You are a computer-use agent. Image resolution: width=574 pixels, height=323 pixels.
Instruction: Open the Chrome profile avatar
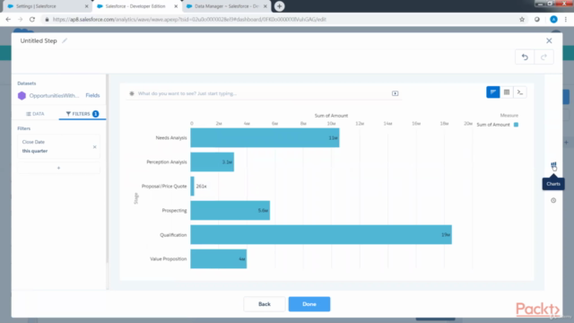[x=553, y=20]
